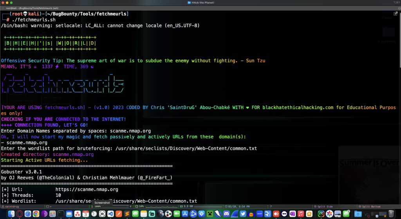
Task: Open Launchpad from the dock
Action: 52,214
